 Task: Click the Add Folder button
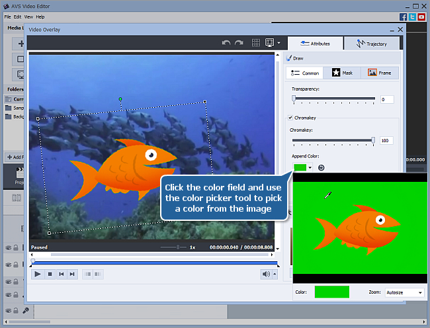15,157
